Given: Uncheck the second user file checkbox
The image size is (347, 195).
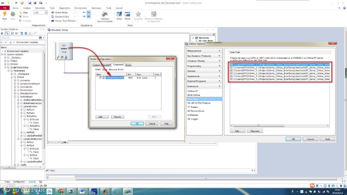Looking at the screenshot, I should 231,68.
